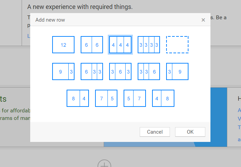Select the single 12-column row layout
241x167 pixels.
click(x=63, y=45)
